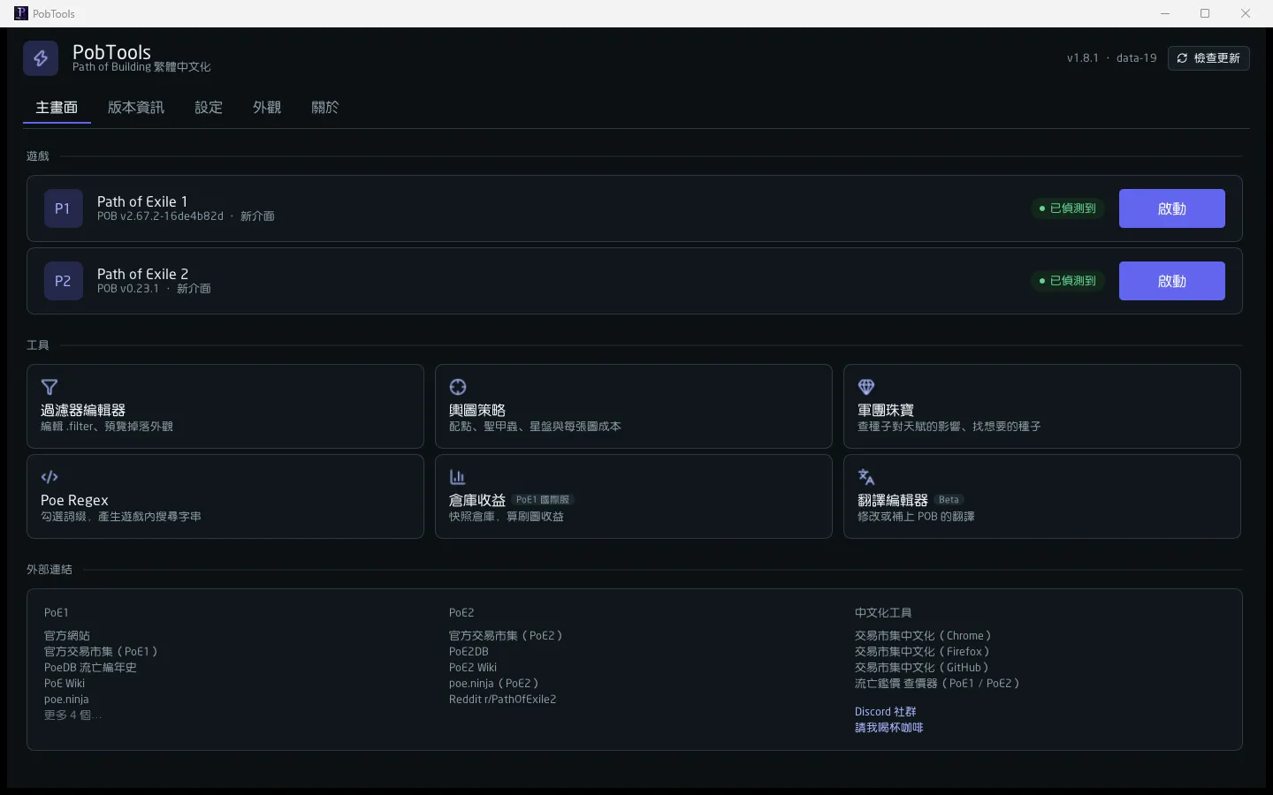
Task: Click the crosshair icon for 輿圖策略
Action: 458,387
